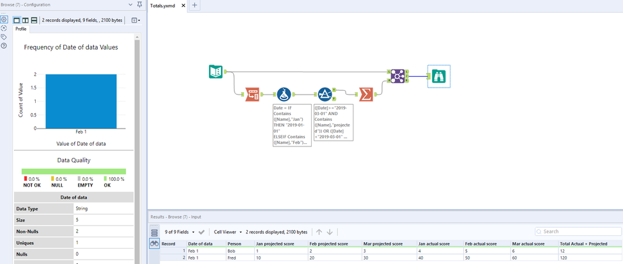This screenshot has height=264, width=623.
Task: Select the Feb actual score column header
Action: (487, 244)
